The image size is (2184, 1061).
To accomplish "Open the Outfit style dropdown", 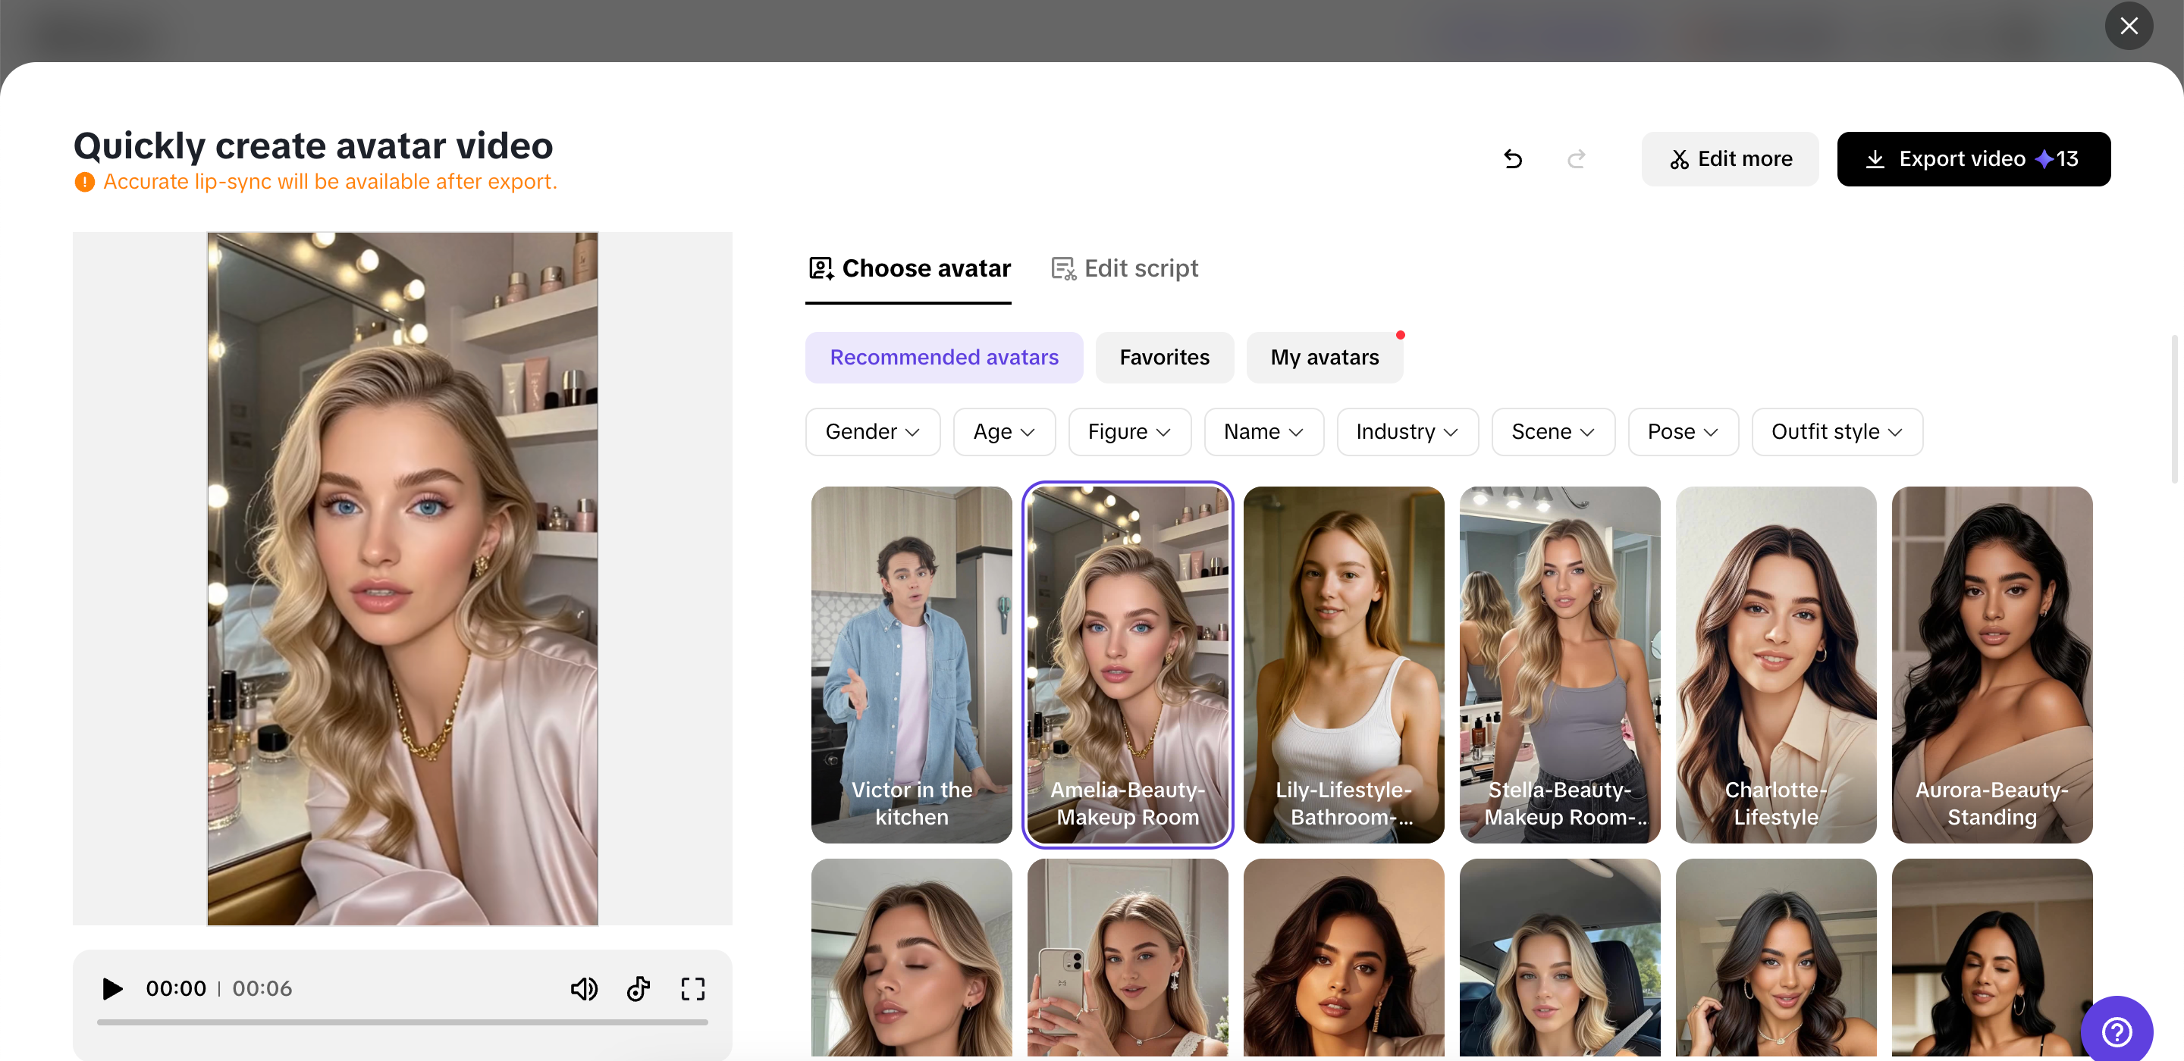I will click(1837, 431).
